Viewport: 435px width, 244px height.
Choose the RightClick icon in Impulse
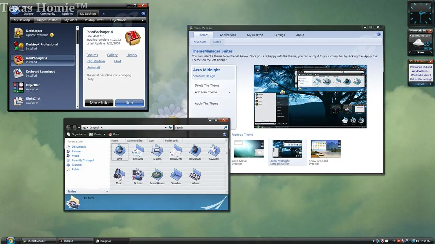pyautogui.click(x=18, y=100)
